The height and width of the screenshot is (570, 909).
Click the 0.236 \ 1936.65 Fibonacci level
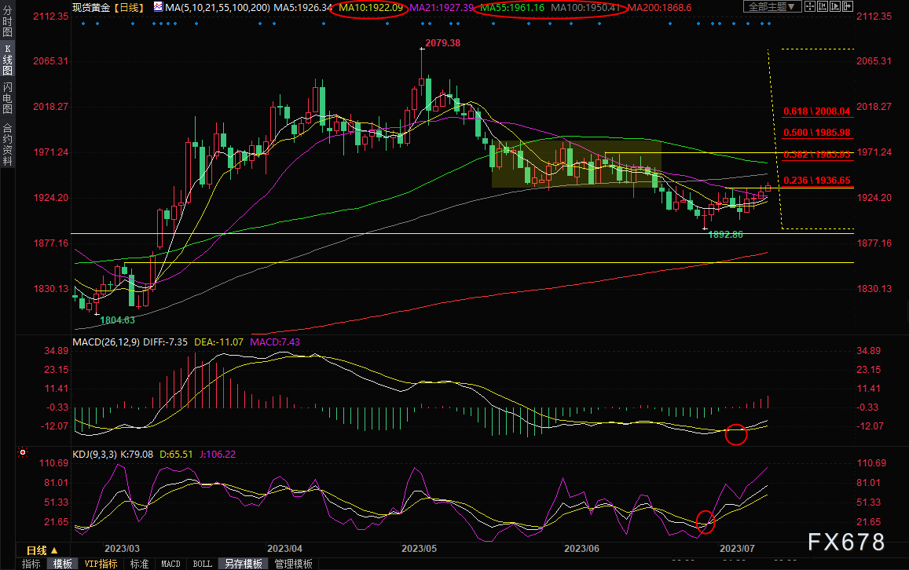click(x=817, y=180)
